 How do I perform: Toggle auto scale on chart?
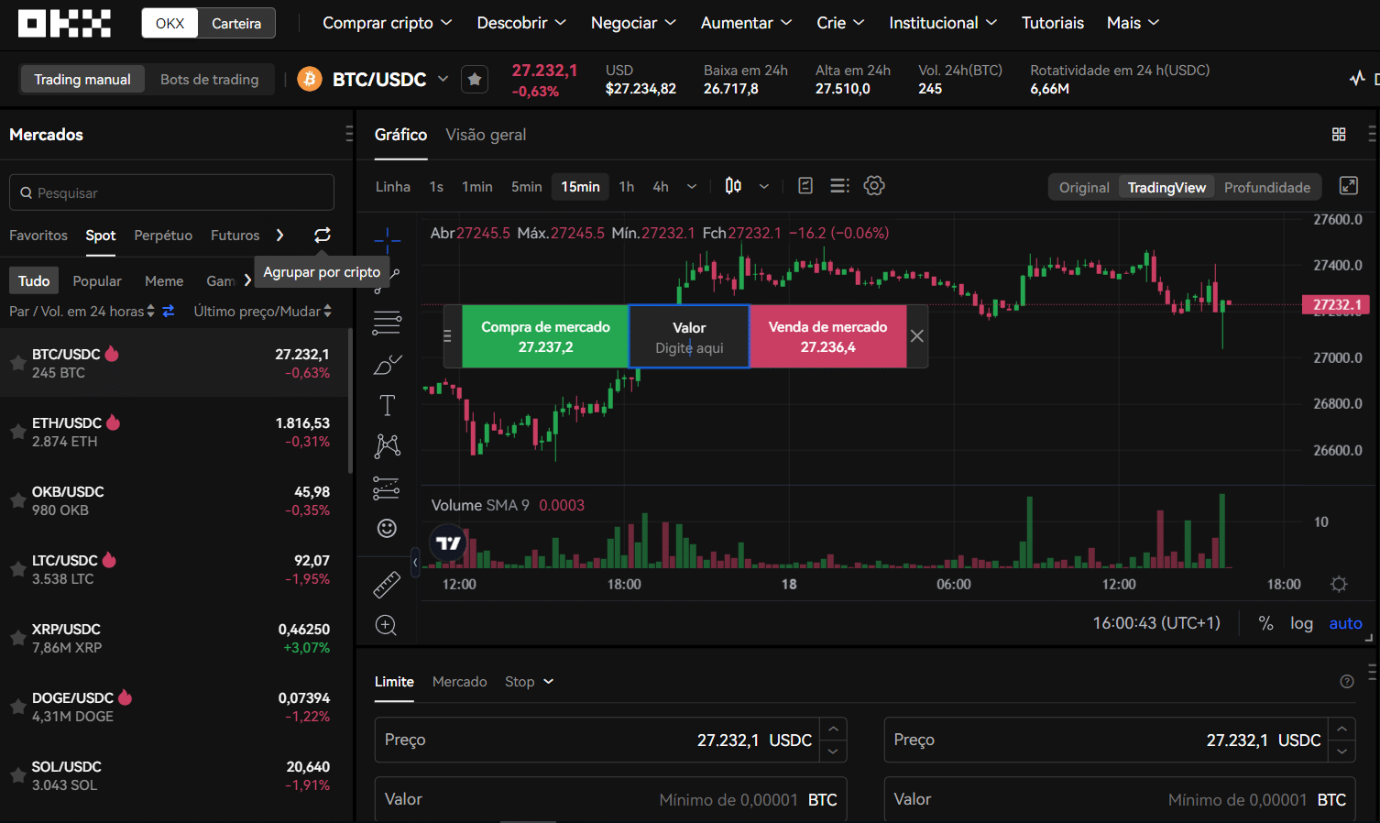tap(1345, 623)
